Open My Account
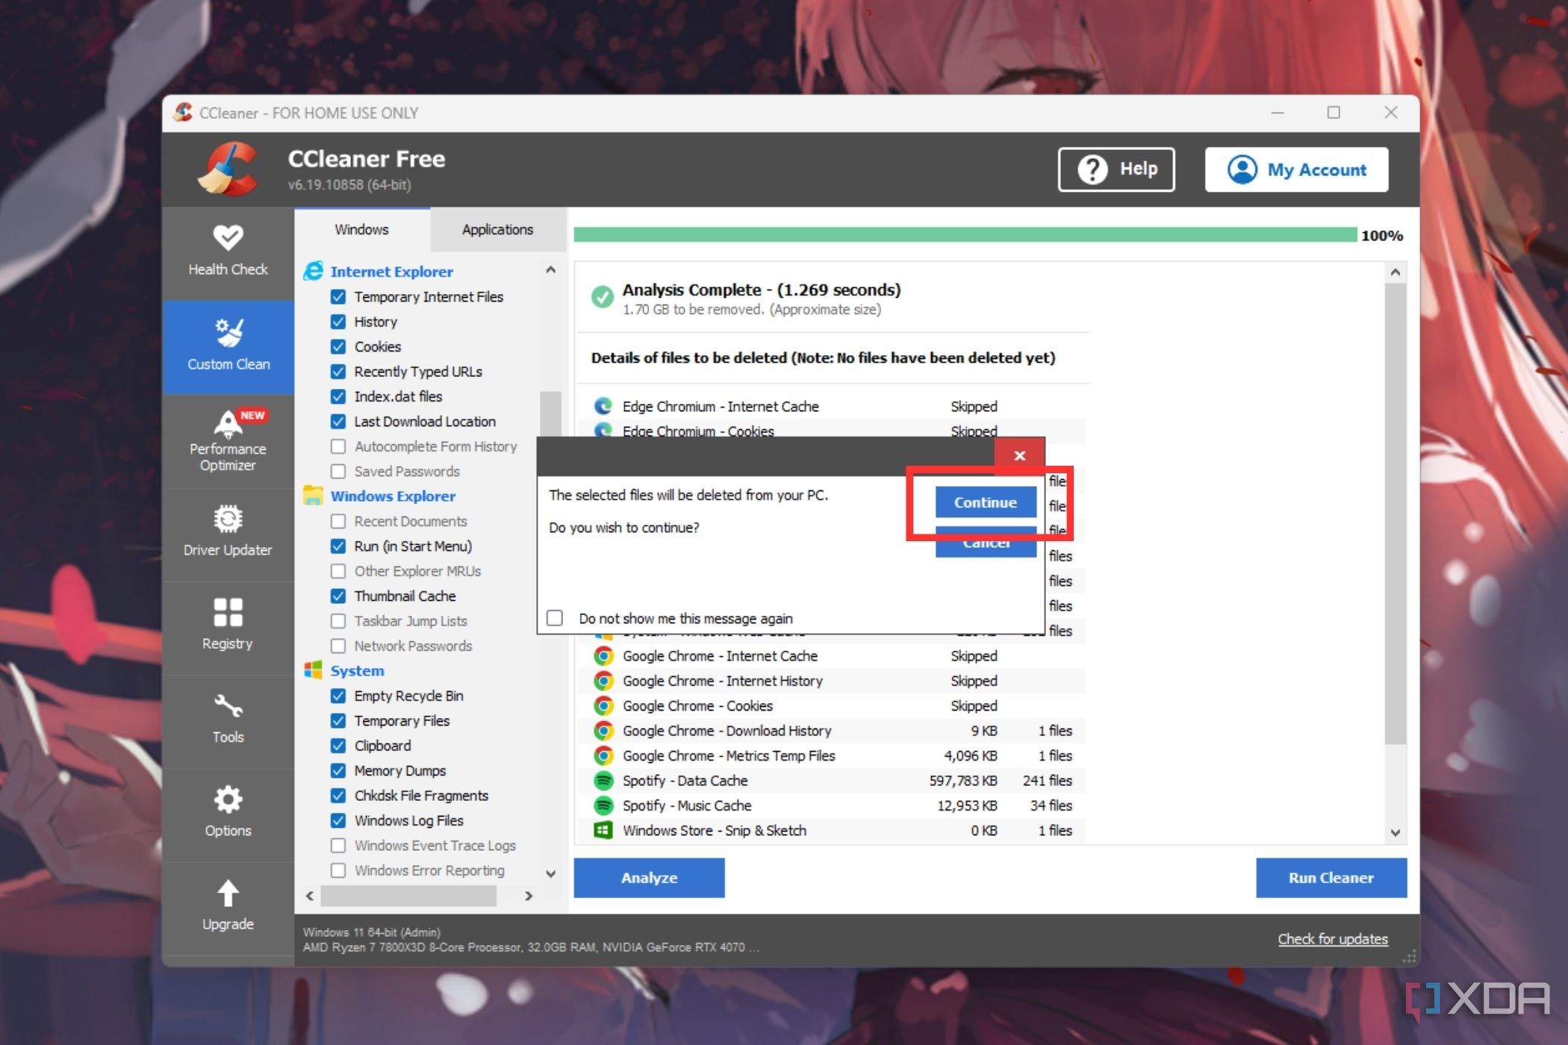1568x1045 pixels. click(1296, 169)
